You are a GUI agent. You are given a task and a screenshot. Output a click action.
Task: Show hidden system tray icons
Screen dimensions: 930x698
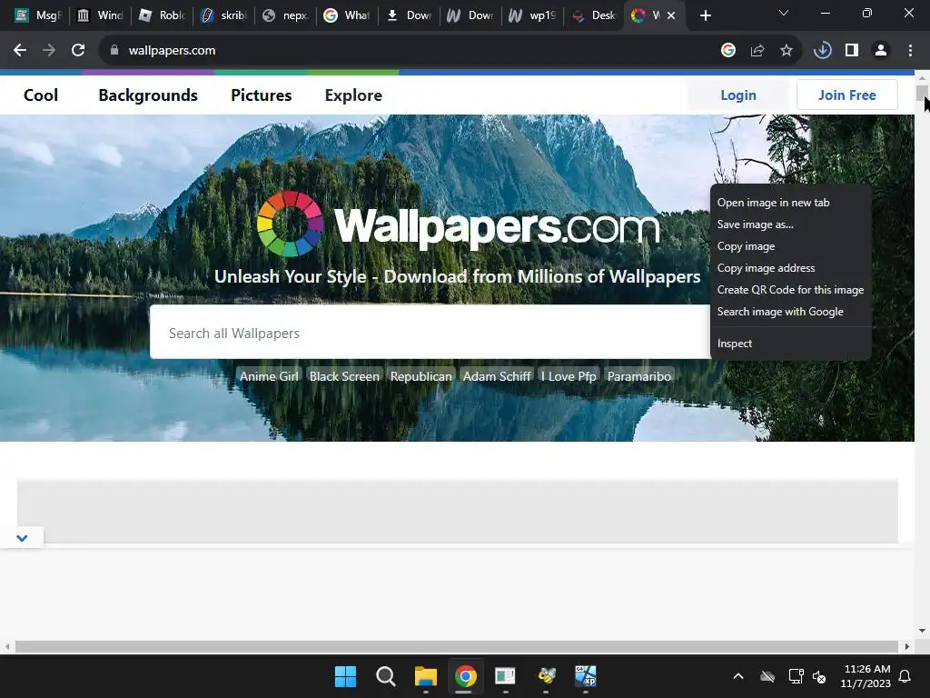point(738,676)
